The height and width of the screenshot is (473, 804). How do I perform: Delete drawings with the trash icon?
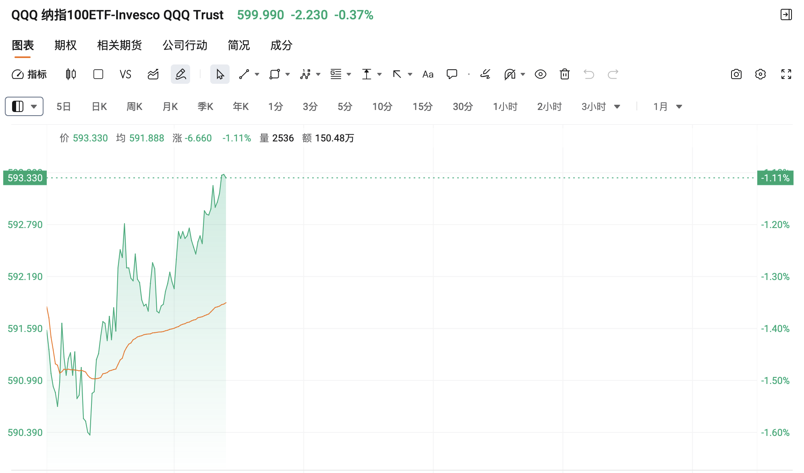click(564, 74)
